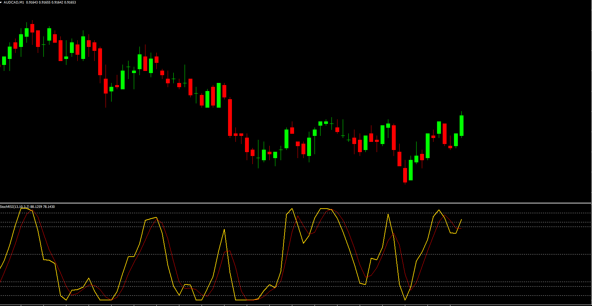Select the end of the yellow StochRSI line
Image resolution: width=592 pixels, height=306 pixels.
tap(461, 220)
